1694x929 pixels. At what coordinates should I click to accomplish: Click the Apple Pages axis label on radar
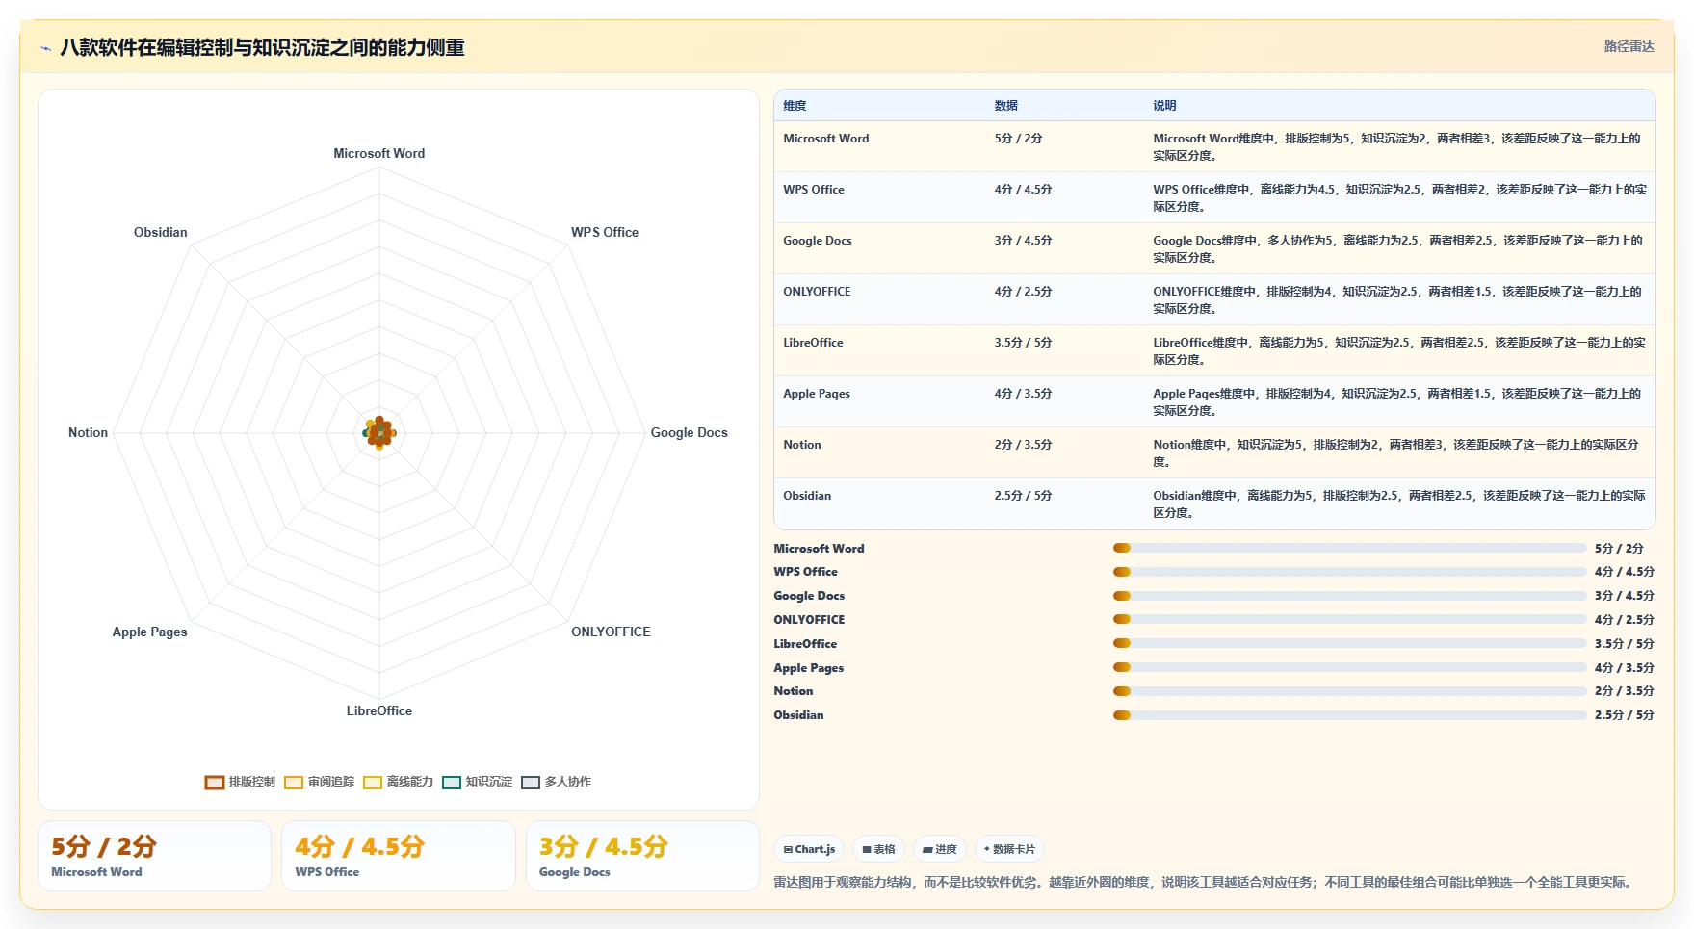(x=149, y=632)
